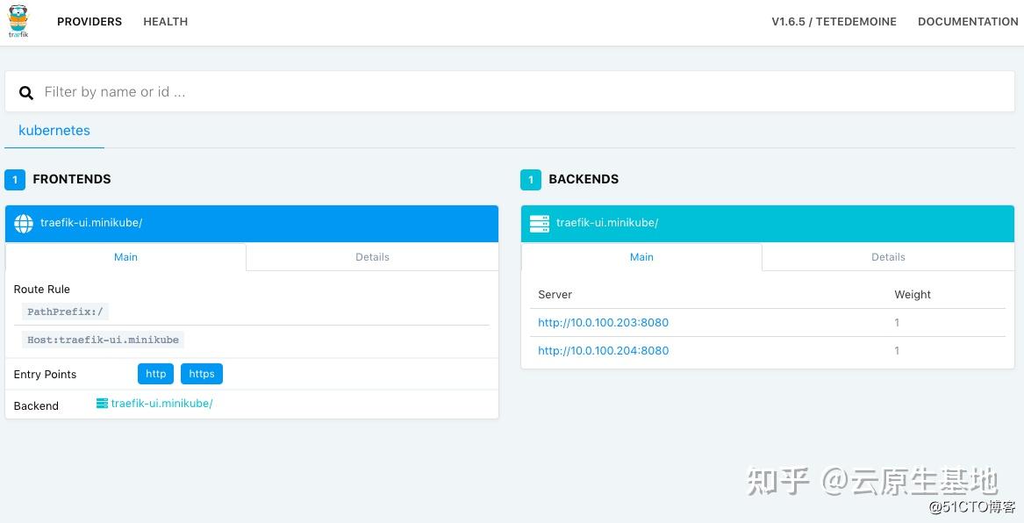Screen dimensions: 1024x523
Task: Open the http://10.0.100.203:8080 server link
Action: pos(603,323)
